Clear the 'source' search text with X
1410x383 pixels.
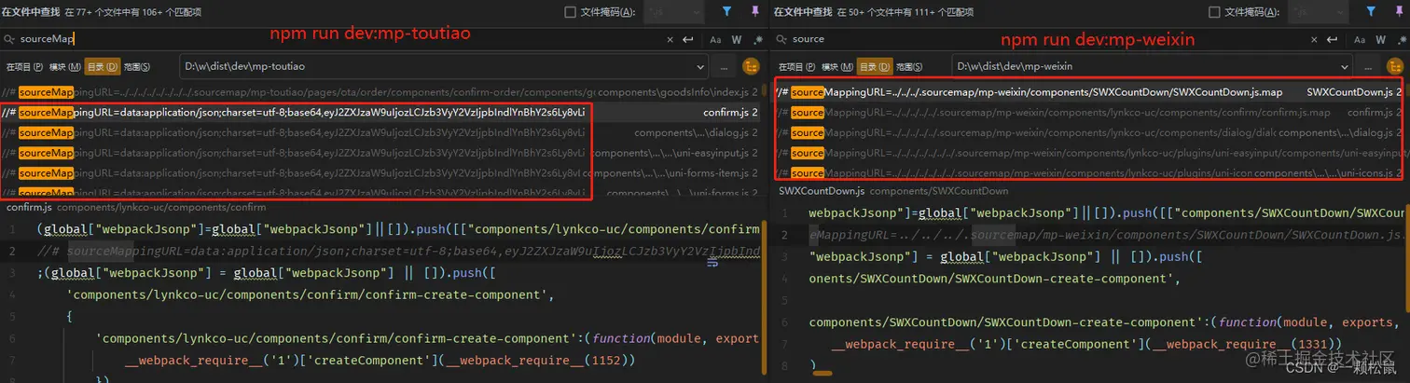click(x=1315, y=40)
